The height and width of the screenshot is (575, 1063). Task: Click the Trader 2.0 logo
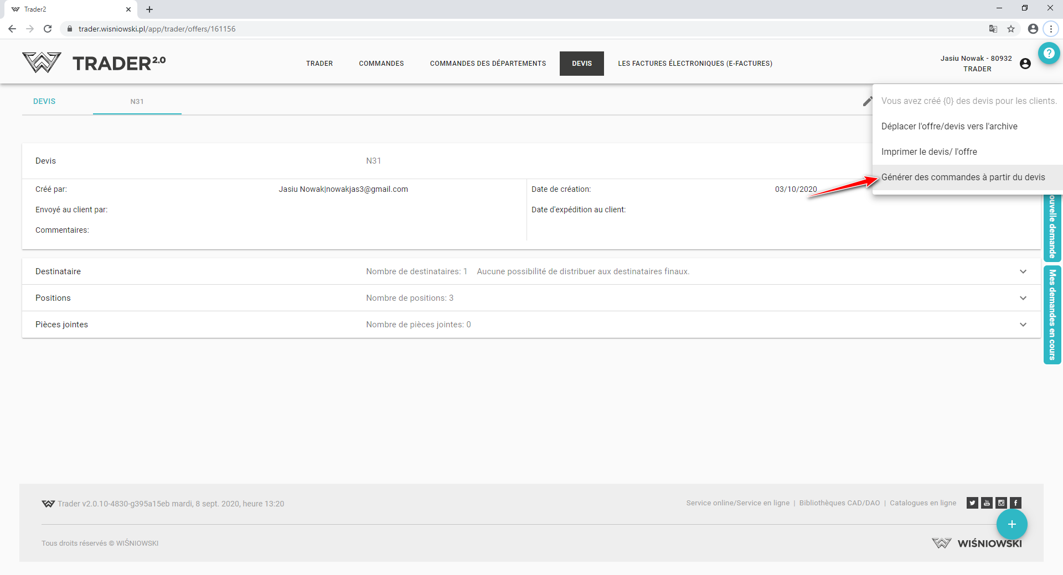coord(94,63)
